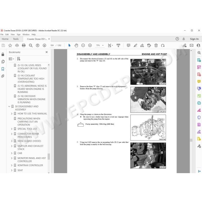202x202 pixels.
Task: Open (S-16) EXCESSIVE VIBRATION bookmark
Action: pos(31,99)
